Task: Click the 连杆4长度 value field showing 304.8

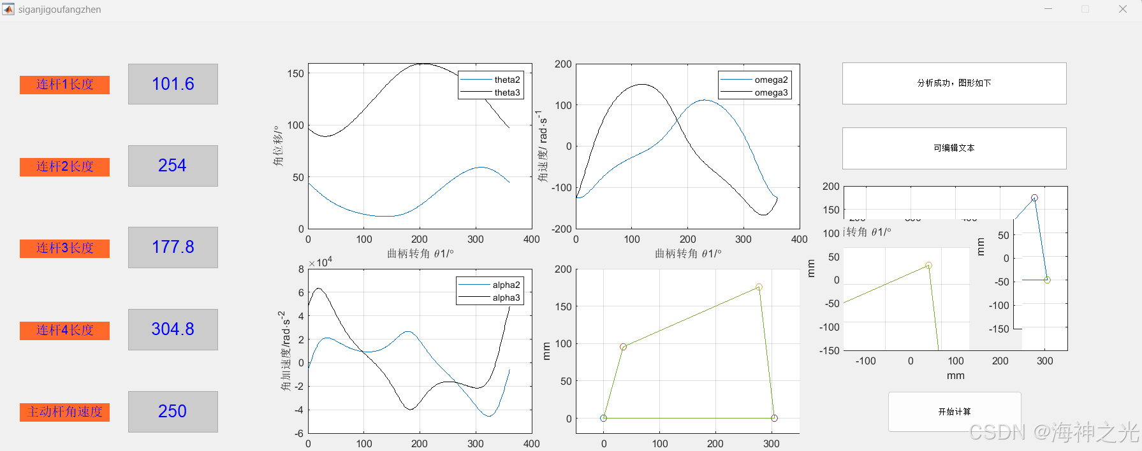Action: click(173, 329)
